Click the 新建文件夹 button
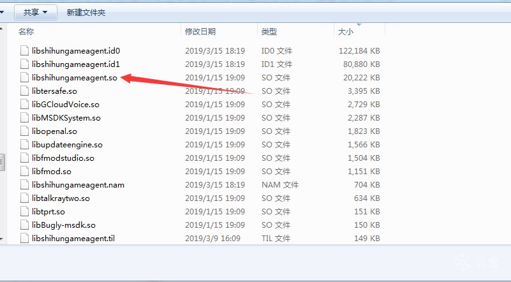511x282 pixels. click(x=86, y=12)
